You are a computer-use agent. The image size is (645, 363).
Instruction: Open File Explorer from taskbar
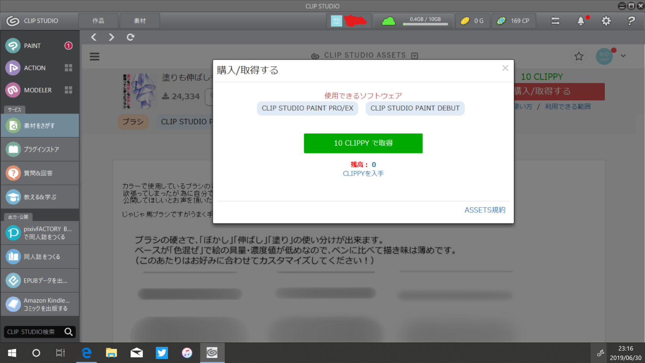pos(111,353)
